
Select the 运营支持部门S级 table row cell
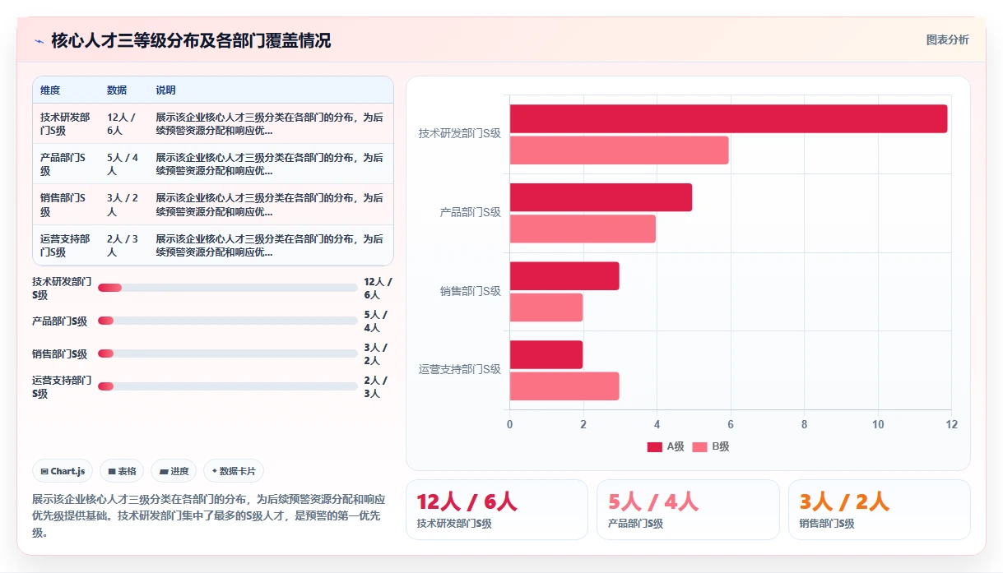[65, 245]
